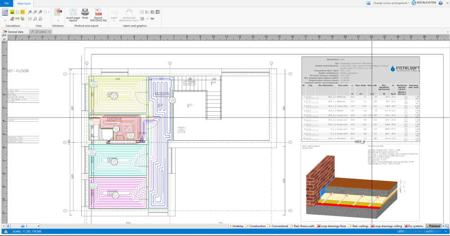
Task: Click the Abc text label icon
Action: click(x=153, y=18)
